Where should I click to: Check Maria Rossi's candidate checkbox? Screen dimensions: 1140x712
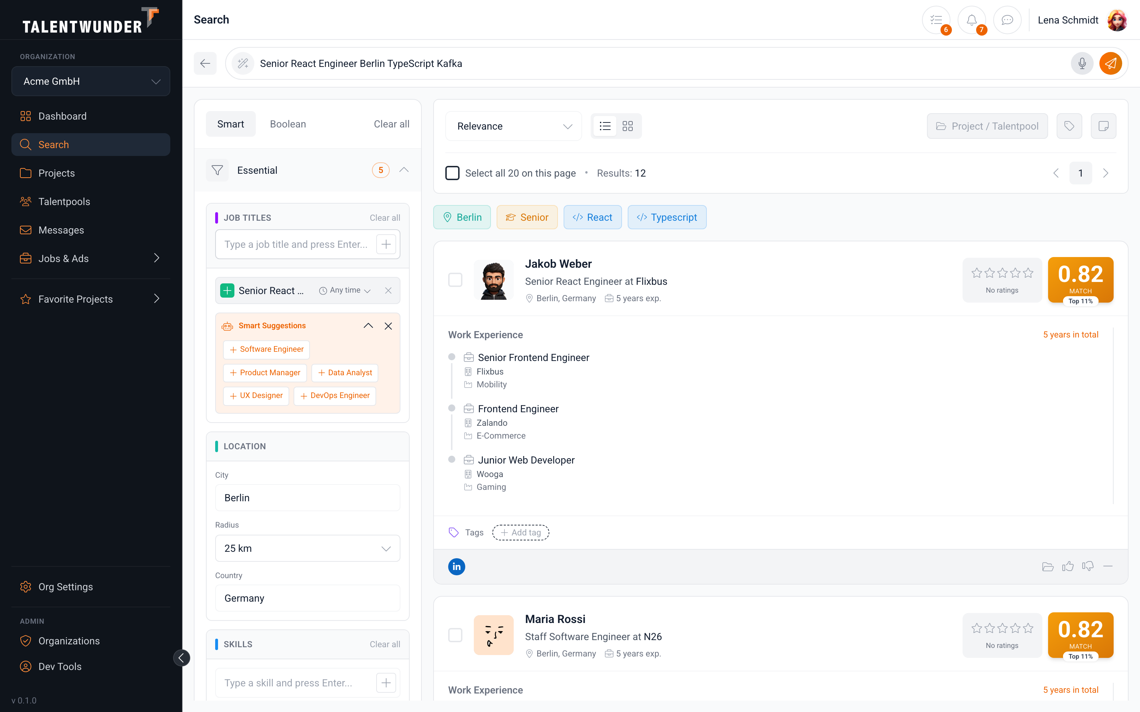click(455, 635)
